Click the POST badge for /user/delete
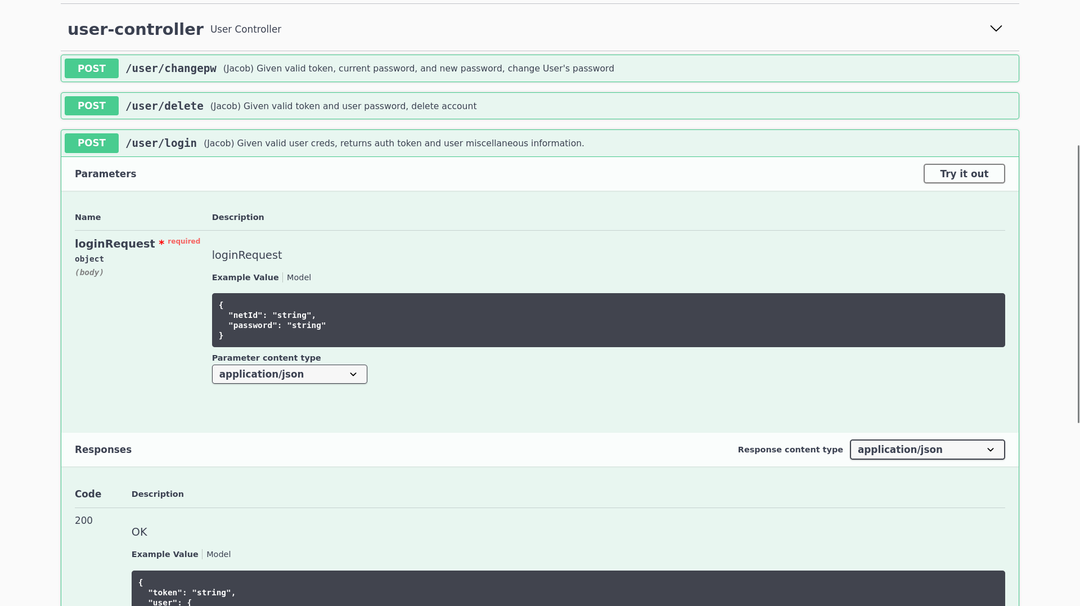 tap(92, 106)
